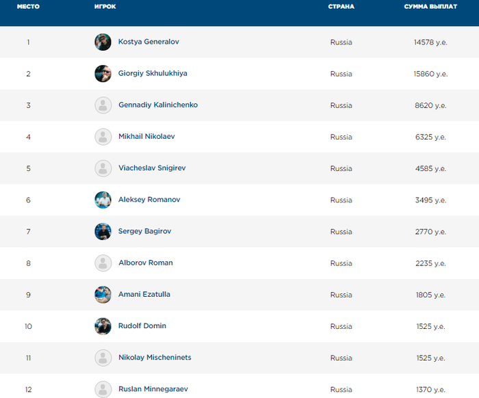Screen dimensions: 479x398
Task: Click Amani Ezatulla's avatar photo
Action: point(103,295)
